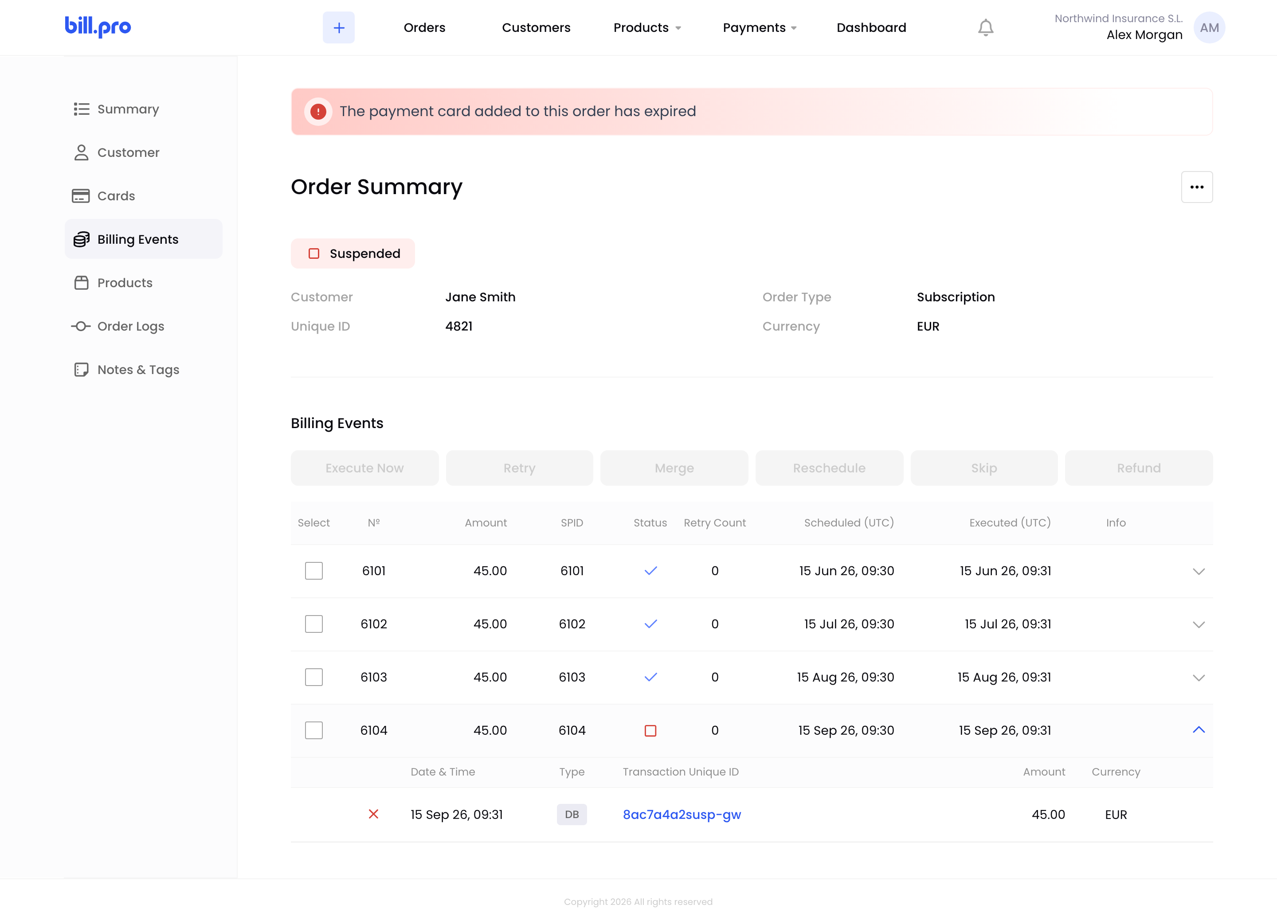Viewport: 1277px width, 920px height.
Task: Open the three-dot order options menu
Action: click(1196, 187)
